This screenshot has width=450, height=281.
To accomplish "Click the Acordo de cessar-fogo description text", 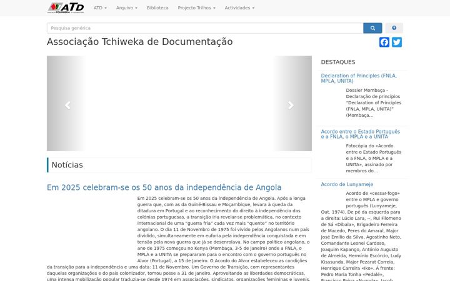I will pyautogui.click(x=361, y=235).
